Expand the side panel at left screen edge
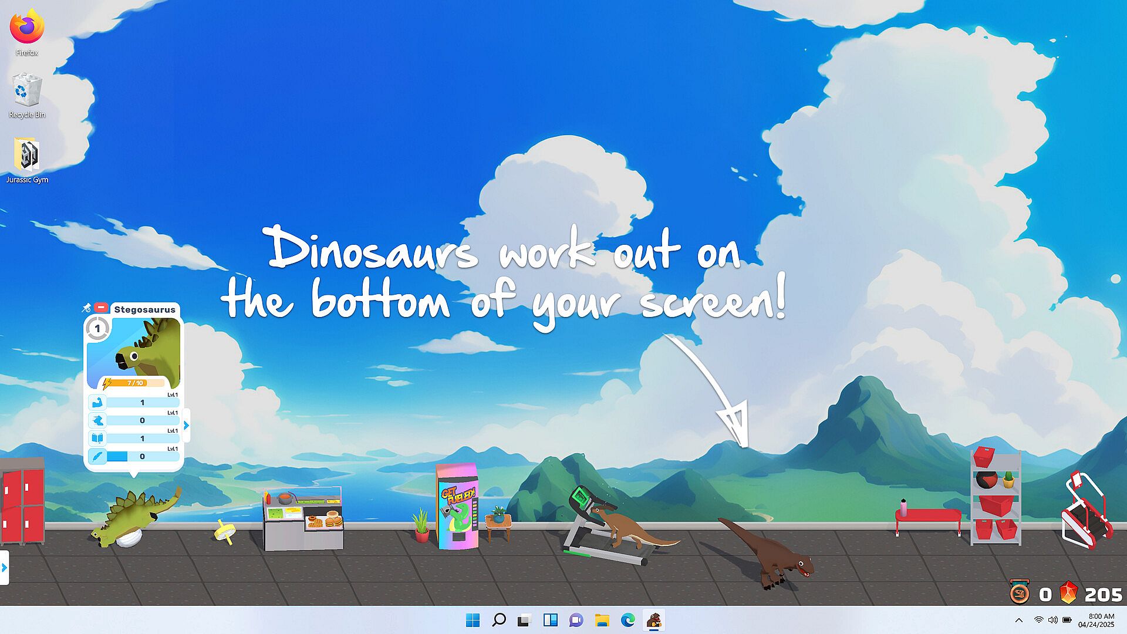The height and width of the screenshot is (634, 1127). (x=4, y=568)
